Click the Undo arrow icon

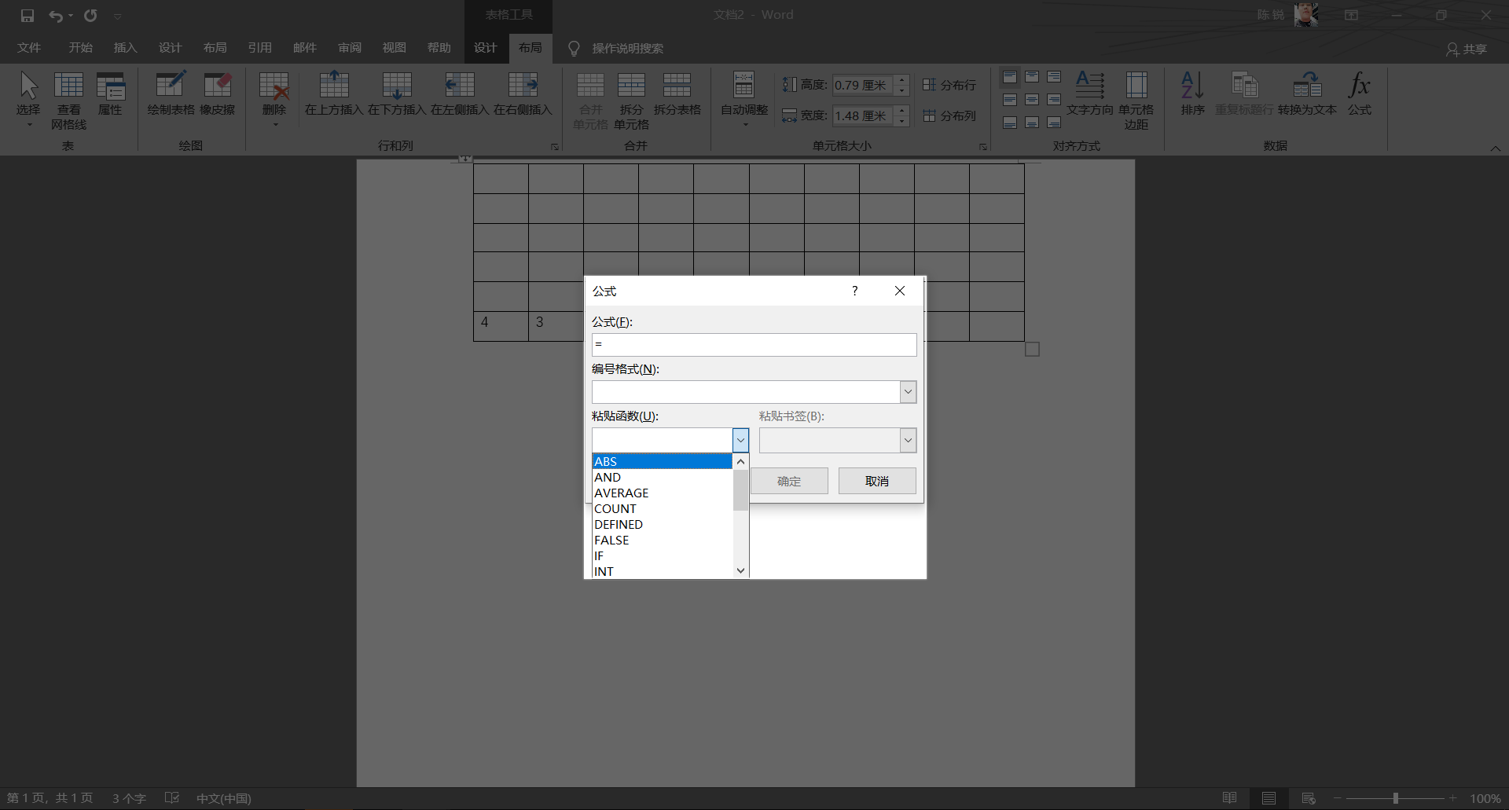point(56,16)
